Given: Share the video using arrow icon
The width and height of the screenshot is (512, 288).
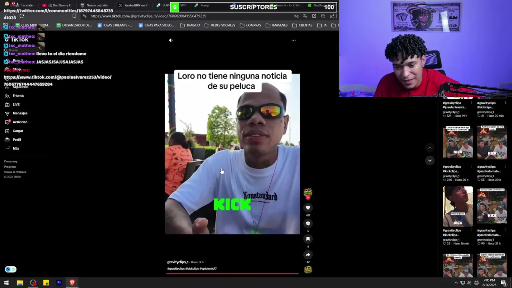Looking at the screenshot, I should point(308,254).
